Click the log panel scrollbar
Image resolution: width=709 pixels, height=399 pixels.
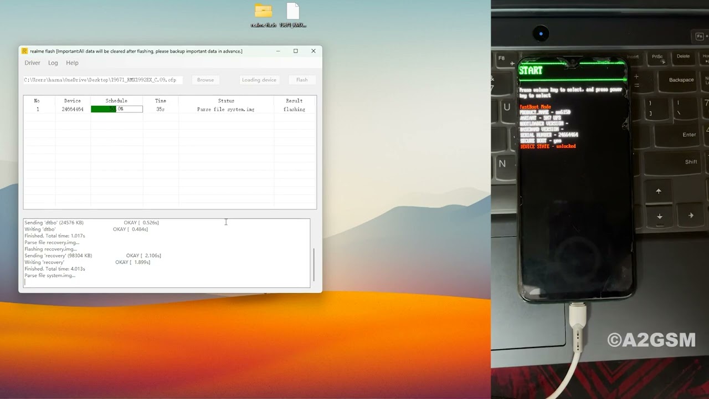coord(314,265)
